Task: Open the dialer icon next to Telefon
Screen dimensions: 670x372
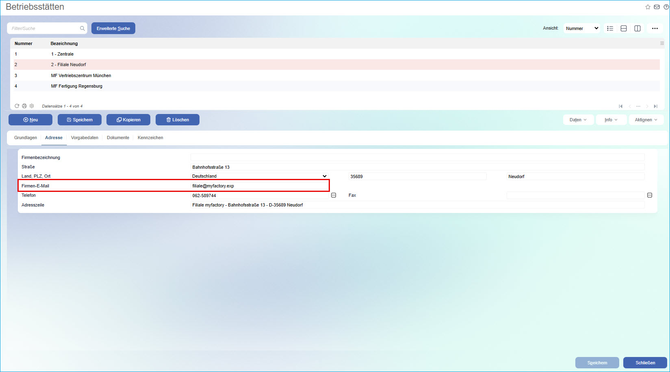Action: pyautogui.click(x=334, y=195)
